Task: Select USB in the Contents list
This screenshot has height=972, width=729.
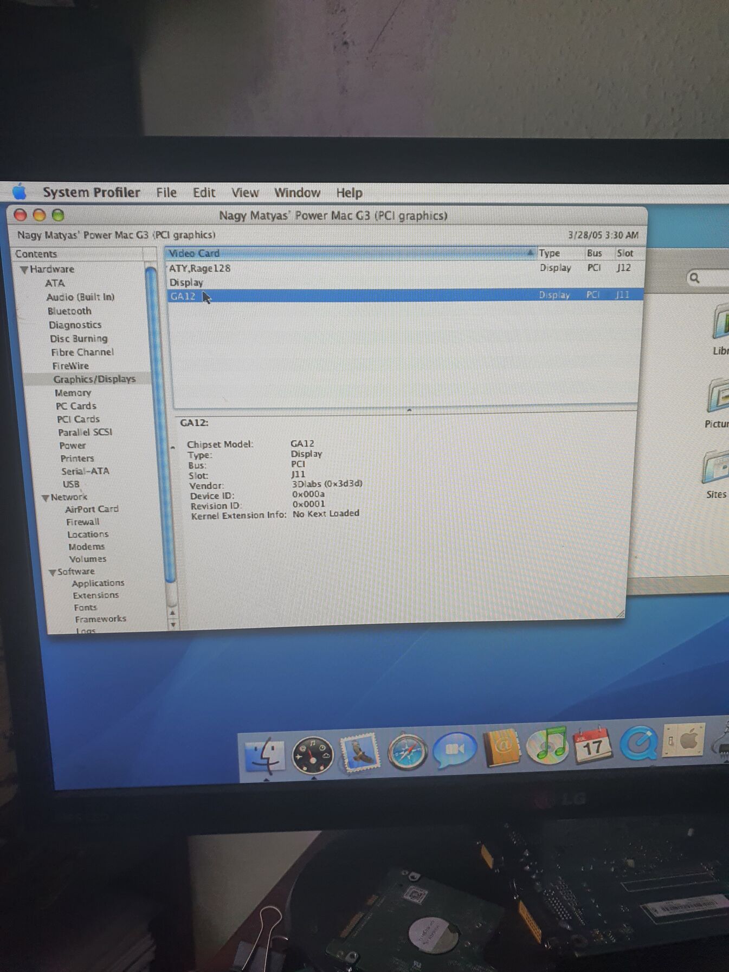Action: tap(71, 485)
